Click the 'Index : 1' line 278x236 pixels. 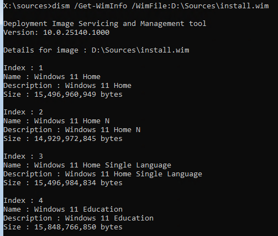click(23, 68)
